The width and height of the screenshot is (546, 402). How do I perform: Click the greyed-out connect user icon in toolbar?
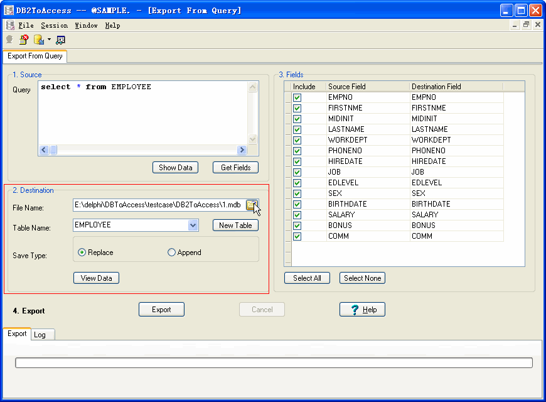click(9, 40)
